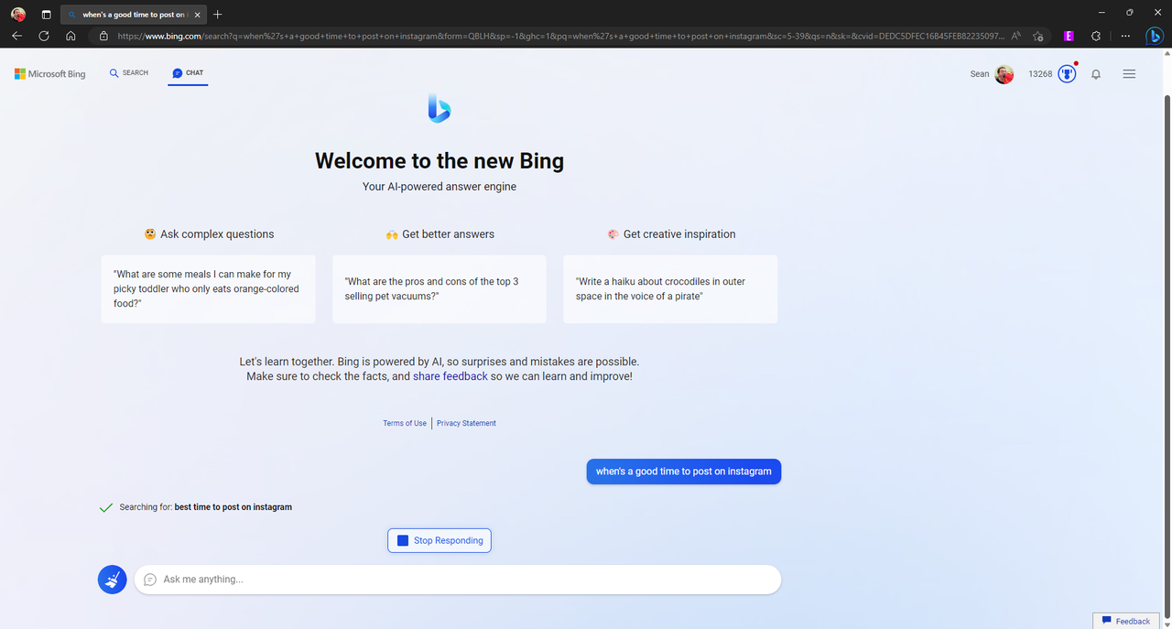View the 13268 rewards points
1172x629 pixels.
(x=1040, y=74)
